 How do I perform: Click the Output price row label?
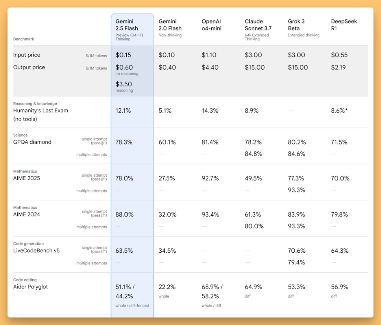tap(29, 67)
